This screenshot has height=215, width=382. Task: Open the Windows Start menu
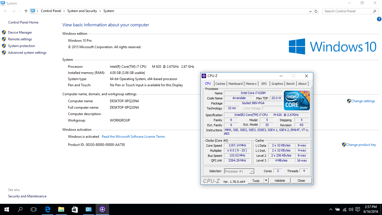tap(6, 209)
